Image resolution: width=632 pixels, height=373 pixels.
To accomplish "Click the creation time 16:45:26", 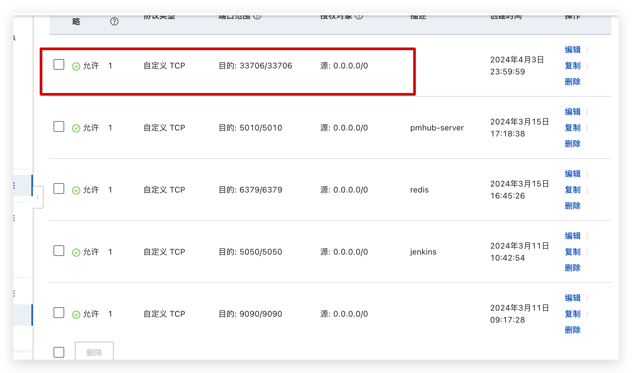I will [508, 196].
